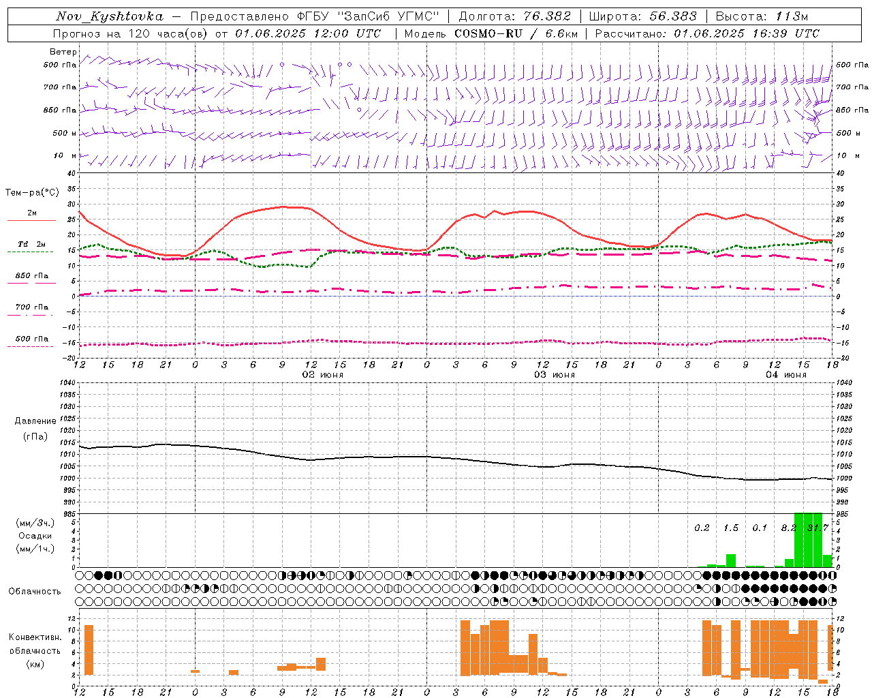Click the '1.5' precipitation total value
The width and height of the screenshot is (872, 698).
coord(731,528)
